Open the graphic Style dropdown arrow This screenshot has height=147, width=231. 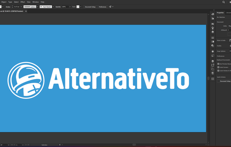[81, 7]
